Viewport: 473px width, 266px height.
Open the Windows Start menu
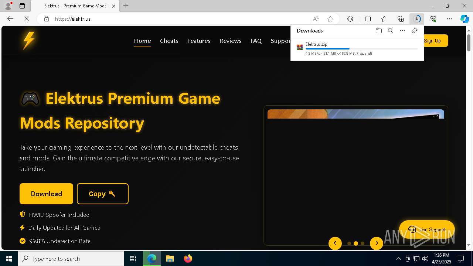pos(9,259)
